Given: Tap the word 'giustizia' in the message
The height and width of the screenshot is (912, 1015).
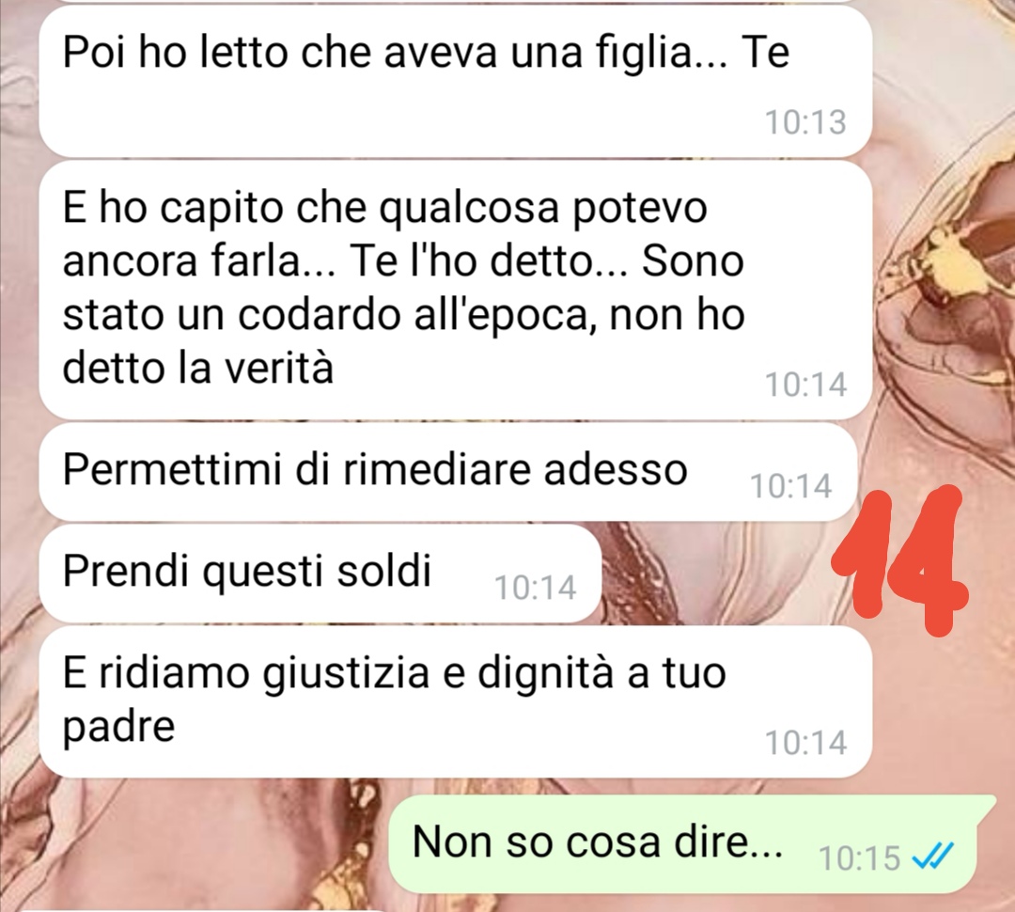Looking at the screenshot, I should pyautogui.click(x=346, y=674).
